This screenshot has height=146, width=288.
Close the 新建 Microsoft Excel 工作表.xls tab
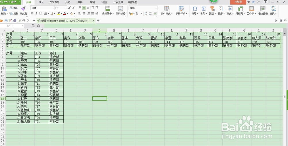[x=93, y=21]
